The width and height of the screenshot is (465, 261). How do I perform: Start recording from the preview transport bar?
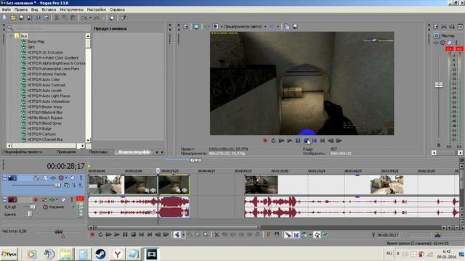tap(265, 141)
